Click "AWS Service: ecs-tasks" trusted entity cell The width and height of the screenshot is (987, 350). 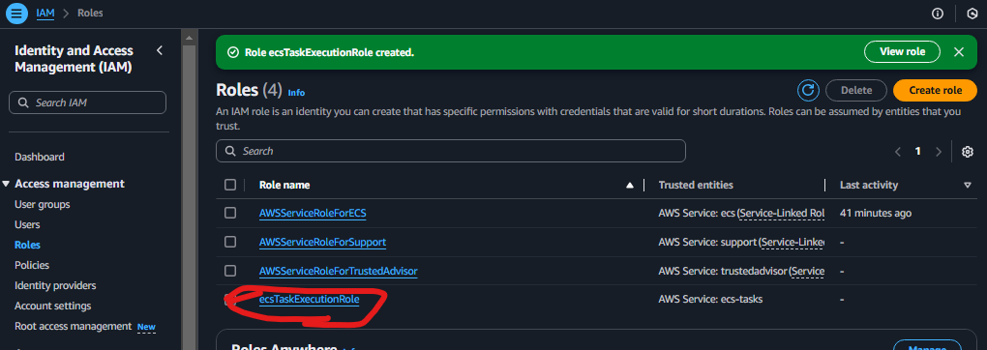click(710, 300)
